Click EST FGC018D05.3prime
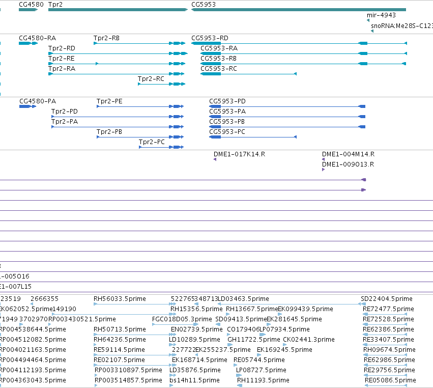Viewport: 433px width, 388px height. click(x=182, y=319)
